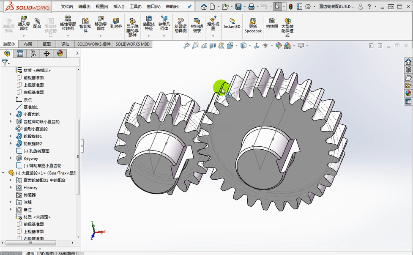Click Update Speedpak (更新Speedpak) icon
Viewport: 413px width, 255px height.
(253, 21)
